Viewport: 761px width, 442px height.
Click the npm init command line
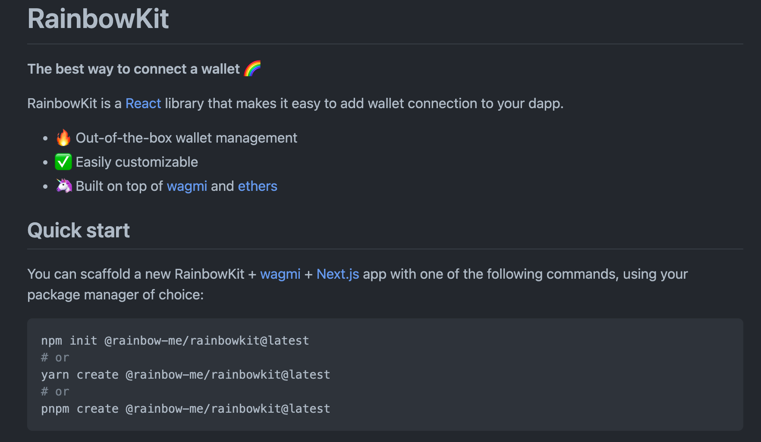pos(175,341)
